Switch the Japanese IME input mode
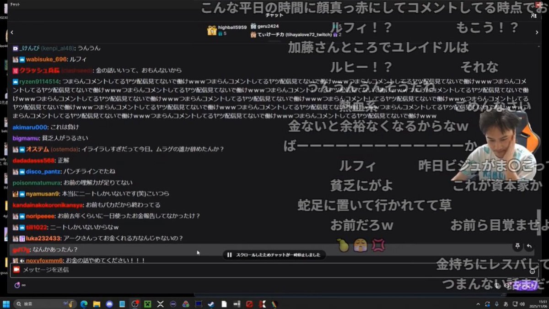The height and width of the screenshot is (309, 549). click(x=506, y=304)
